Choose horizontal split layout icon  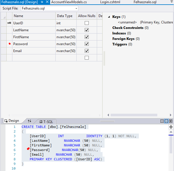166,121
